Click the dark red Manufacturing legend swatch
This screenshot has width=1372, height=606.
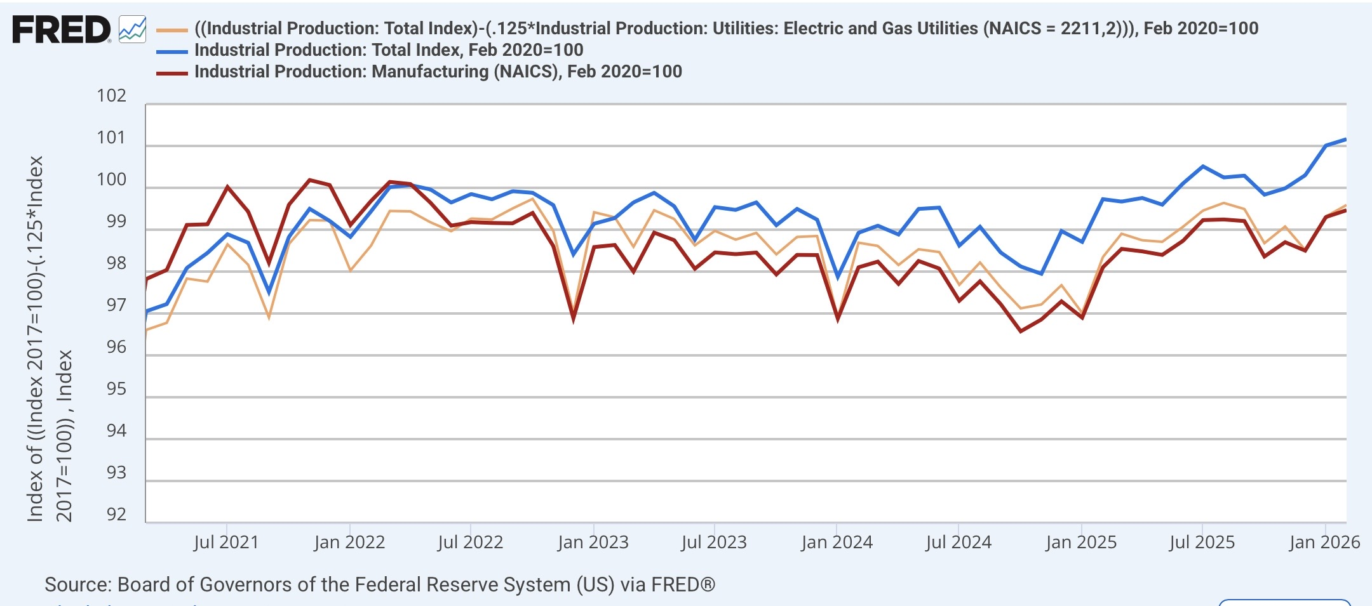pyautogui.click(x=172, y=73)
